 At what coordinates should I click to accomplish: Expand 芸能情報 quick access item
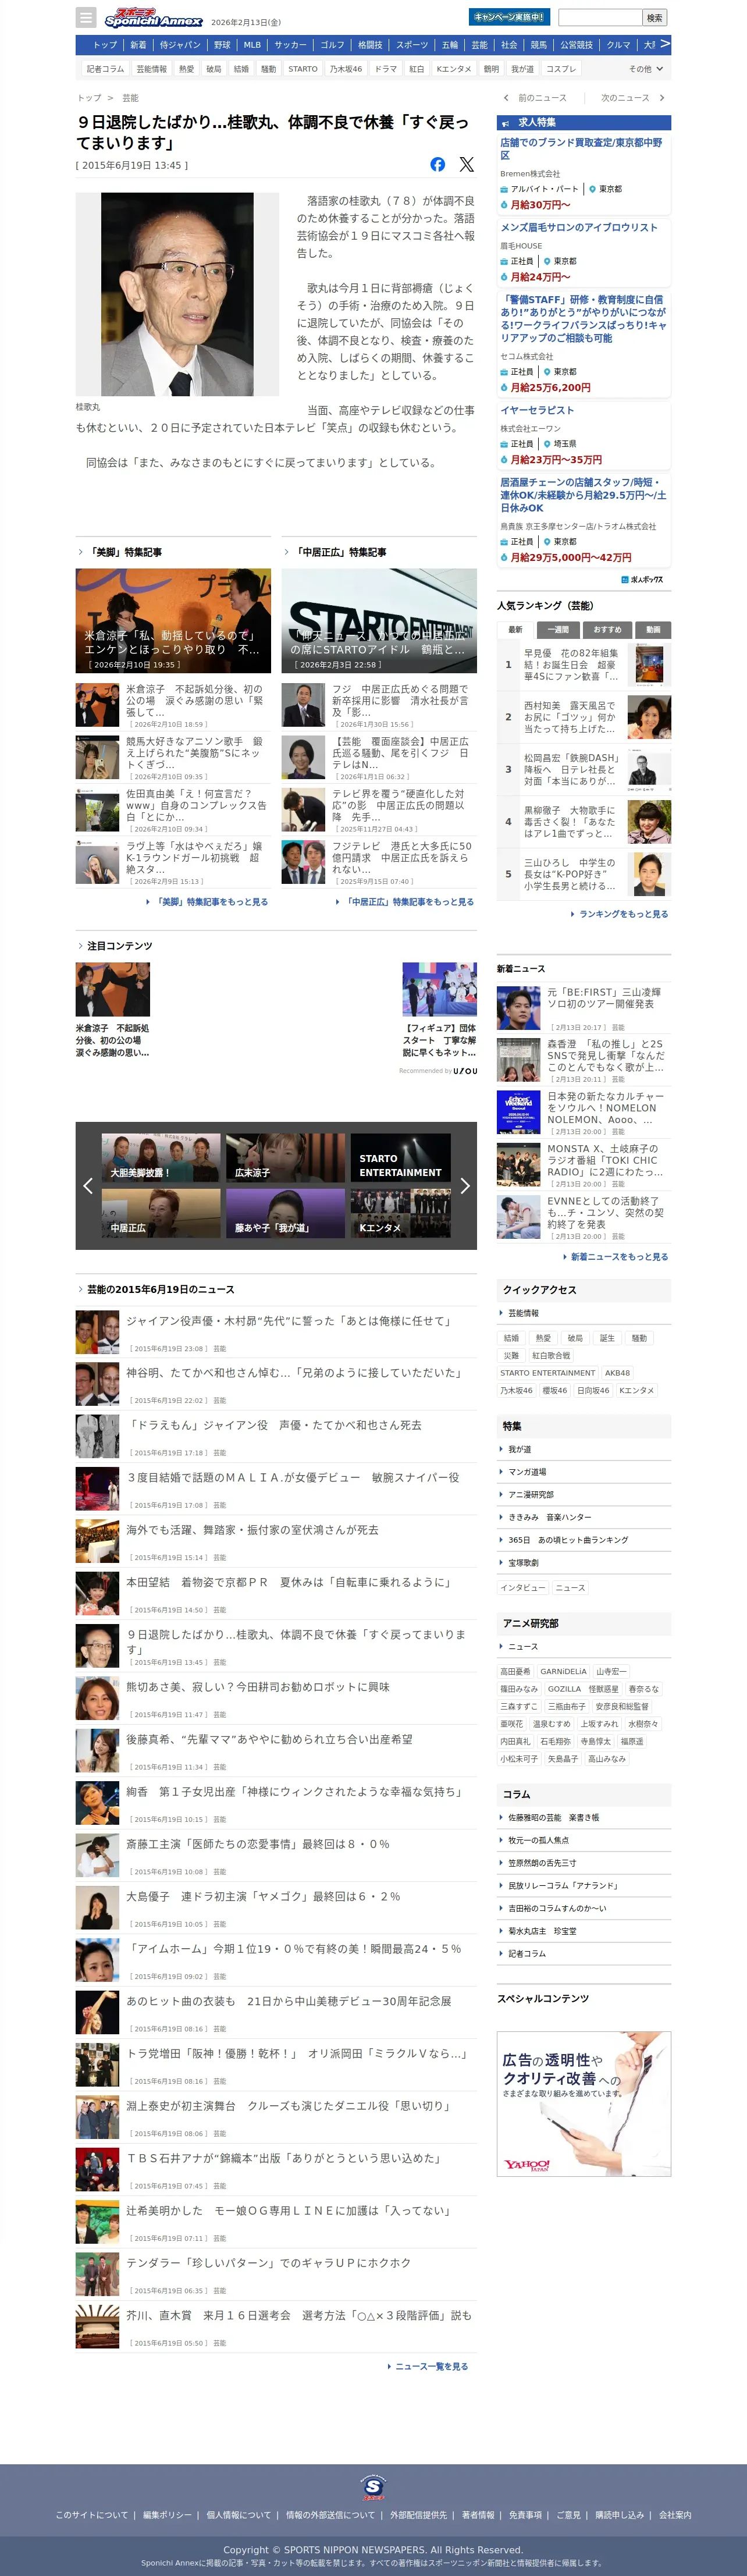584,1313
